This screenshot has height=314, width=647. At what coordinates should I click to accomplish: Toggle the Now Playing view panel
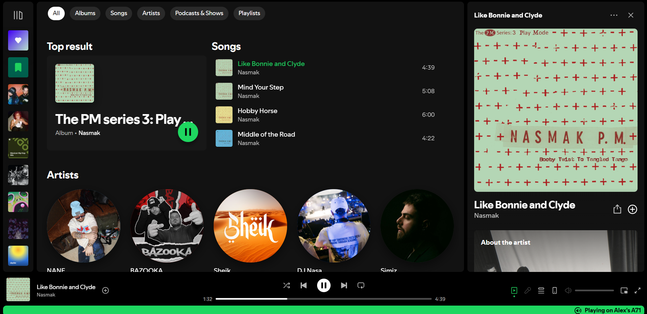[x=514, y=290]
